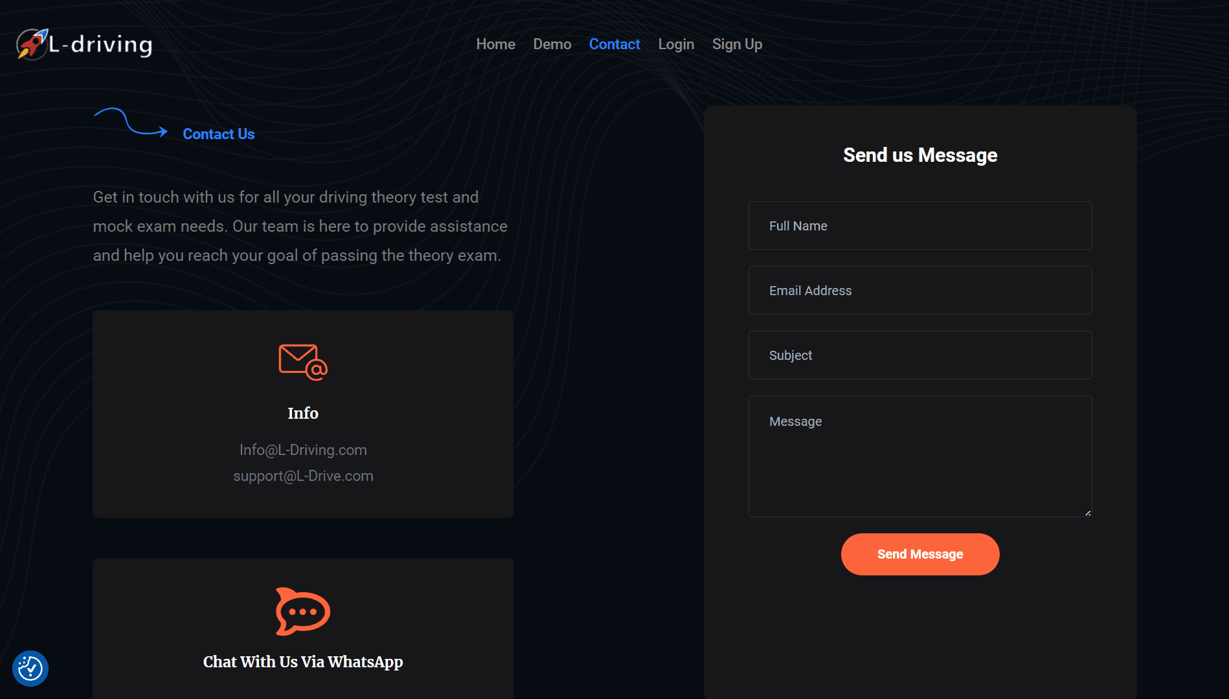Navigate to Sign Up

(737, 44)
